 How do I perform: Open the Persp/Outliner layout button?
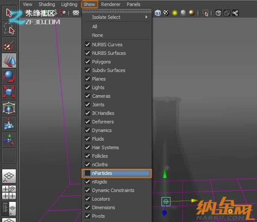[9, 209]
